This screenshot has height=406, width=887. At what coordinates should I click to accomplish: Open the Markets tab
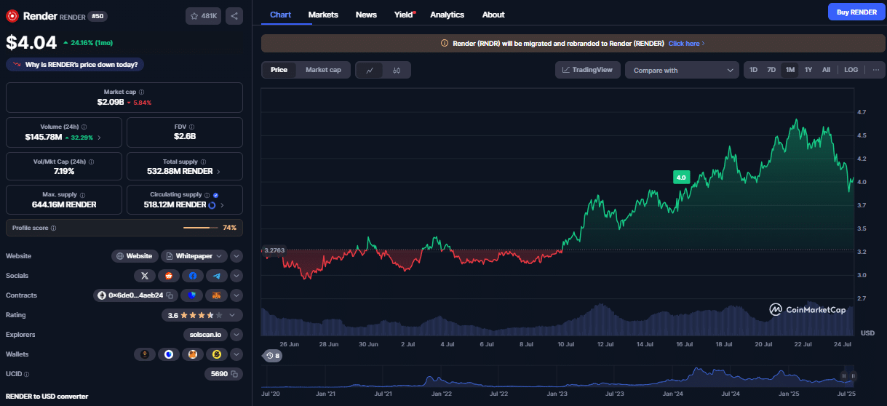(x=323, y=15)
